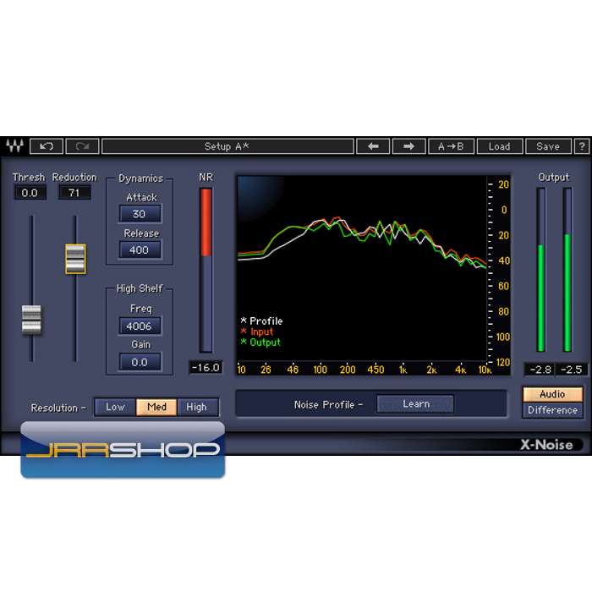Open the Setup A preset menu
592x592 pixels.
click(x=227, y=146)
